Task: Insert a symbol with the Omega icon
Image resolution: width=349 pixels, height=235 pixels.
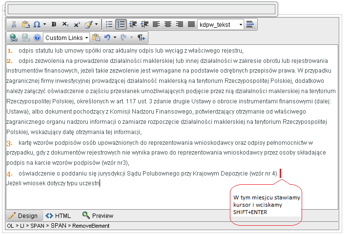Action: point(37,24)
